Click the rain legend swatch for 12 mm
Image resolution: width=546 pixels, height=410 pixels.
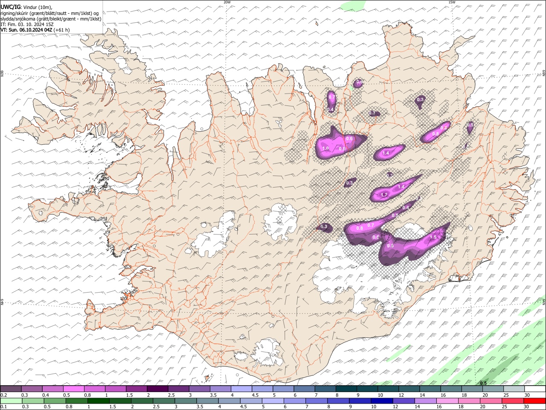[404, 401]
